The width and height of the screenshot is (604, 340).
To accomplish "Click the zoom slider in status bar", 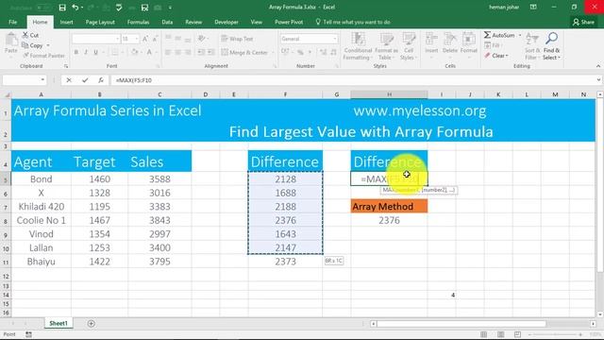I will [x=555, y=334].
